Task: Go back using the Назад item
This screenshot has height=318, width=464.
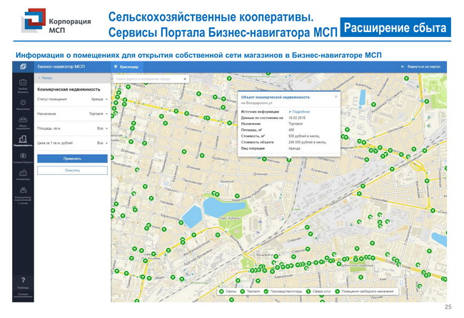Action: click(x=46, y=77)
